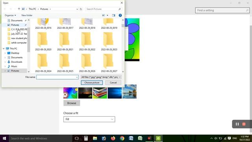This screenshot has width=252, height=142.
Task: Expand address bar history dropdown
Action: tap(77, 9)
